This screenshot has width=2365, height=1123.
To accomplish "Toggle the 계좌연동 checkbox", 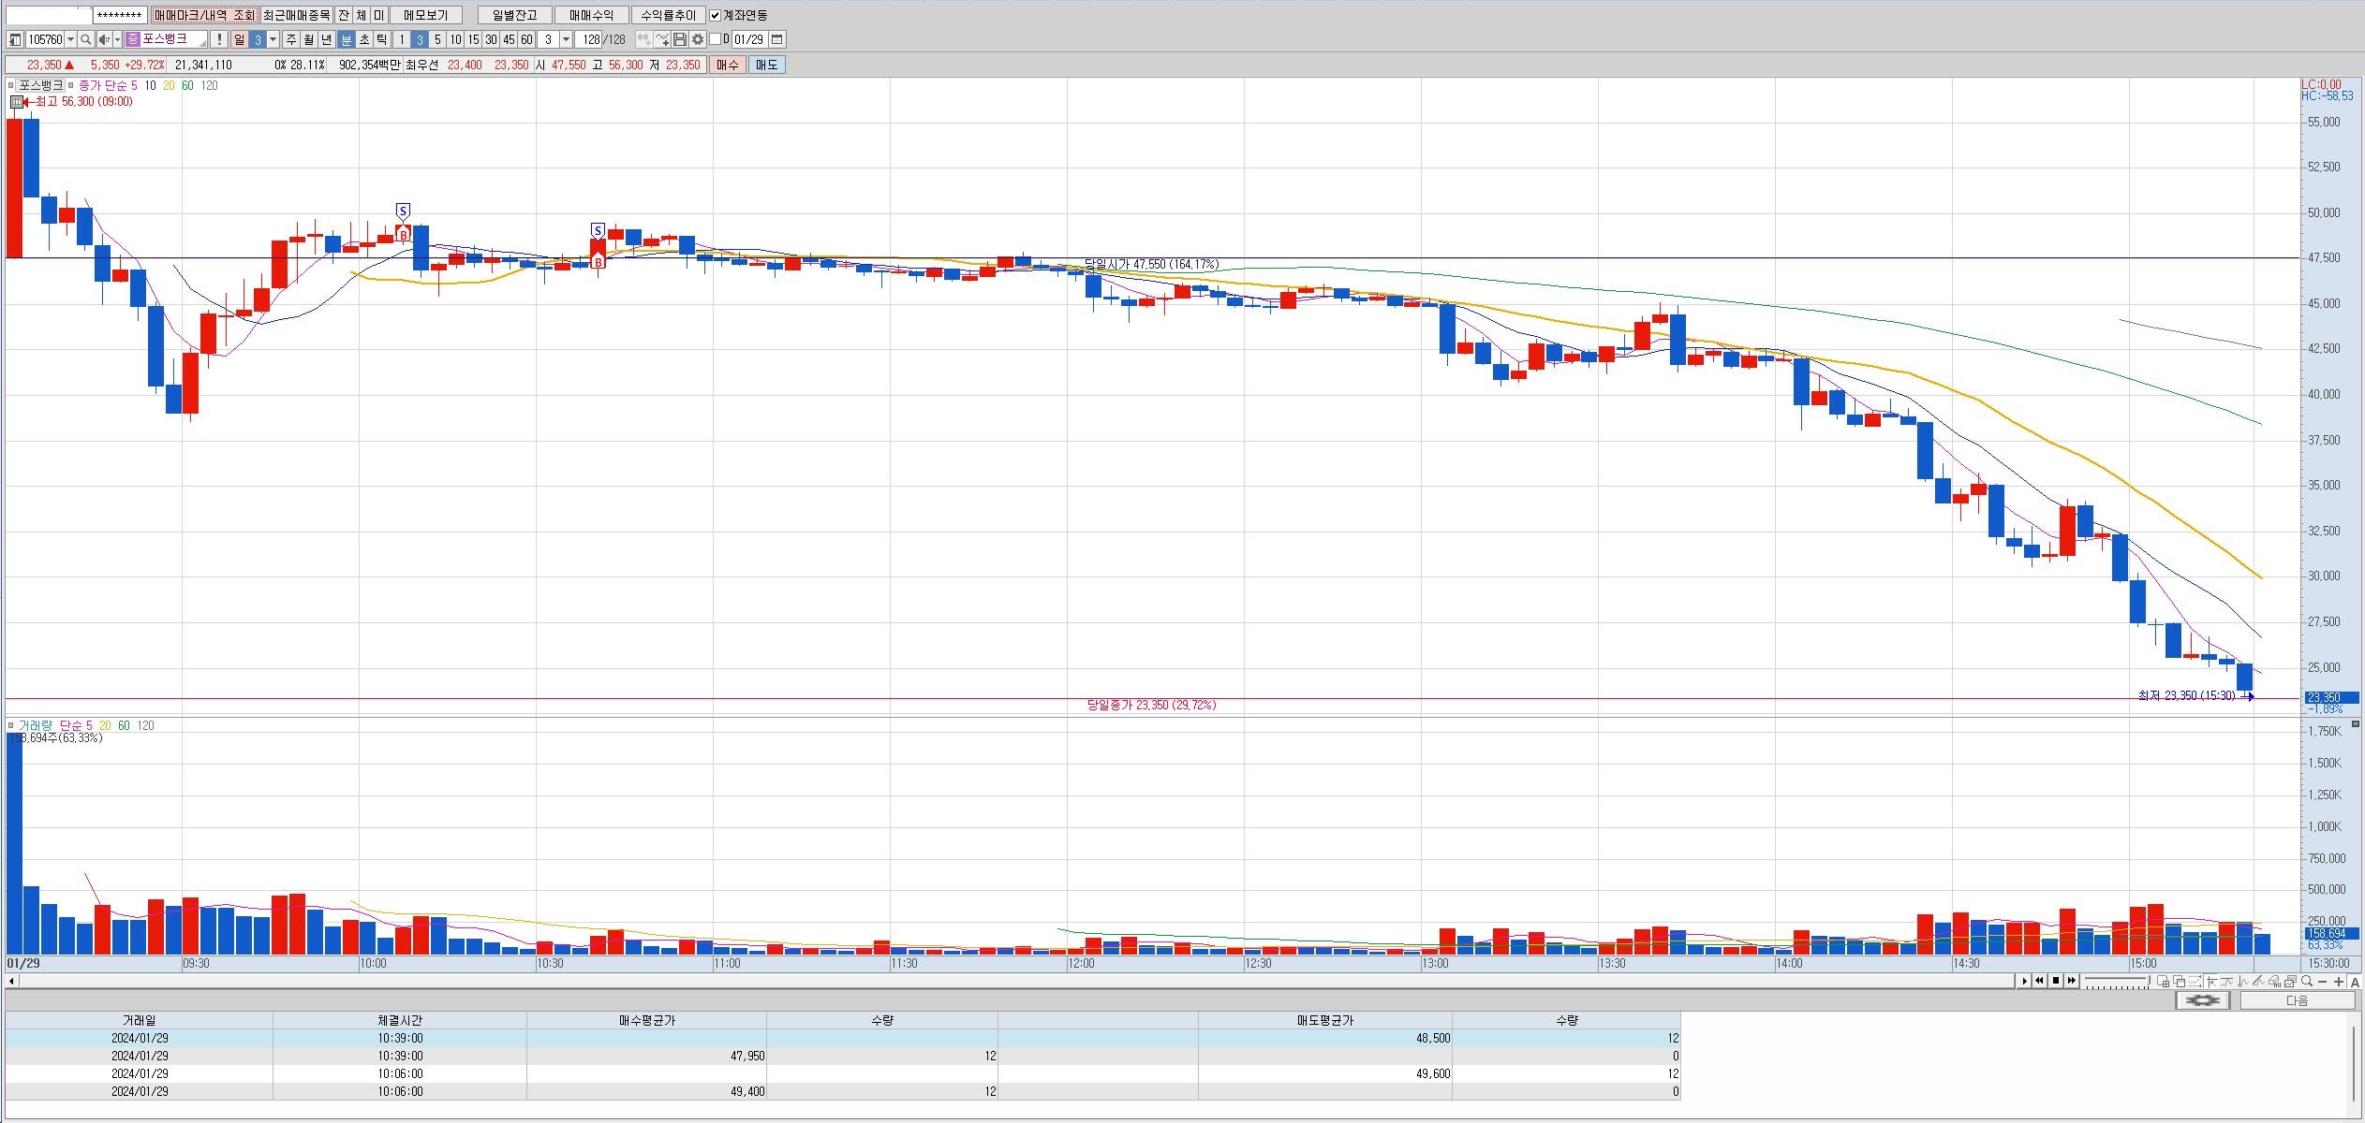I will pos(716,15).
